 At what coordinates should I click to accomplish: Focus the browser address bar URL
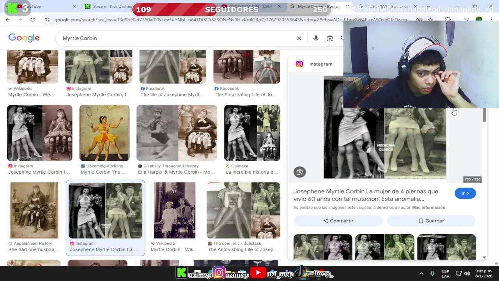[x=230, y=20]
